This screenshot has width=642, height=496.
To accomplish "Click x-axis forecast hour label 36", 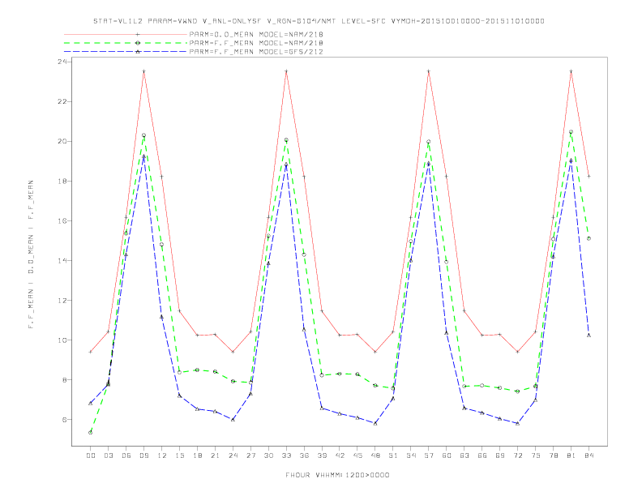I will (304, 455).
